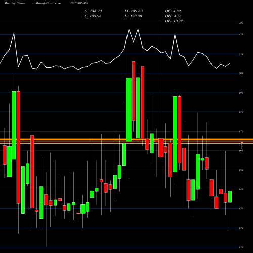Viewport: 253px width, 253px height.
Task: Select the "BSE 506981" symbol text
Action: (79, 3)
